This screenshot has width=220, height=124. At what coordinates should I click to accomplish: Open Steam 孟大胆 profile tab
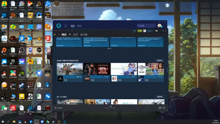(84, 34)
